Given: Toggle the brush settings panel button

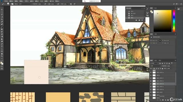Looking at the screenshot, I should coord(12,4).
